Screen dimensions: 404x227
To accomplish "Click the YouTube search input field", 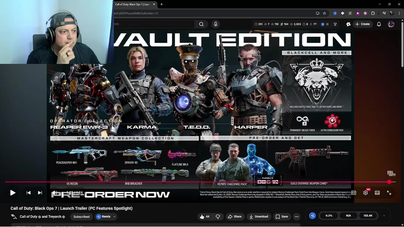I will [154, 24].
